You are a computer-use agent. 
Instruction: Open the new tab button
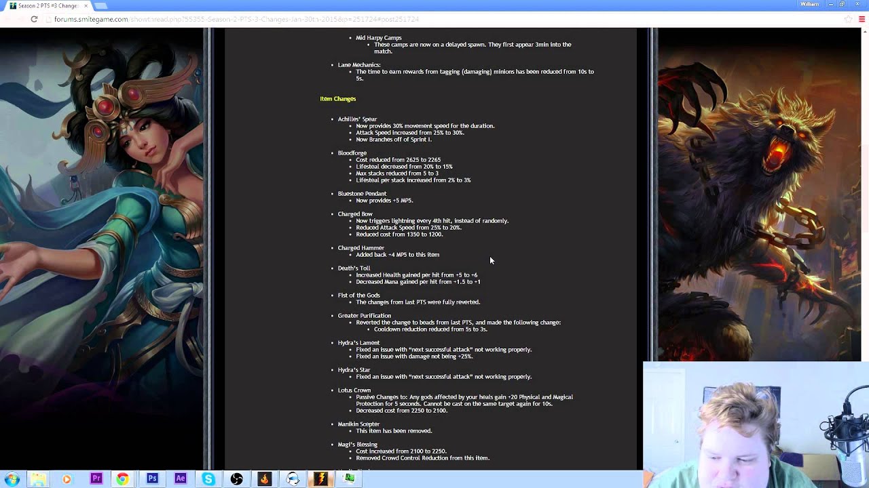(x=102, y=5)
